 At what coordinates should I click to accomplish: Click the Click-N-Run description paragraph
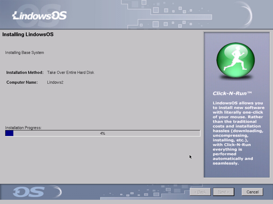click(238, 133)
